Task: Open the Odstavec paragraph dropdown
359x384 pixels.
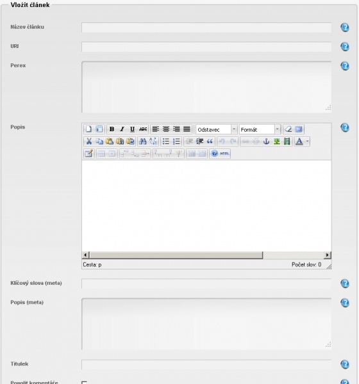Action: click(217, 129)
